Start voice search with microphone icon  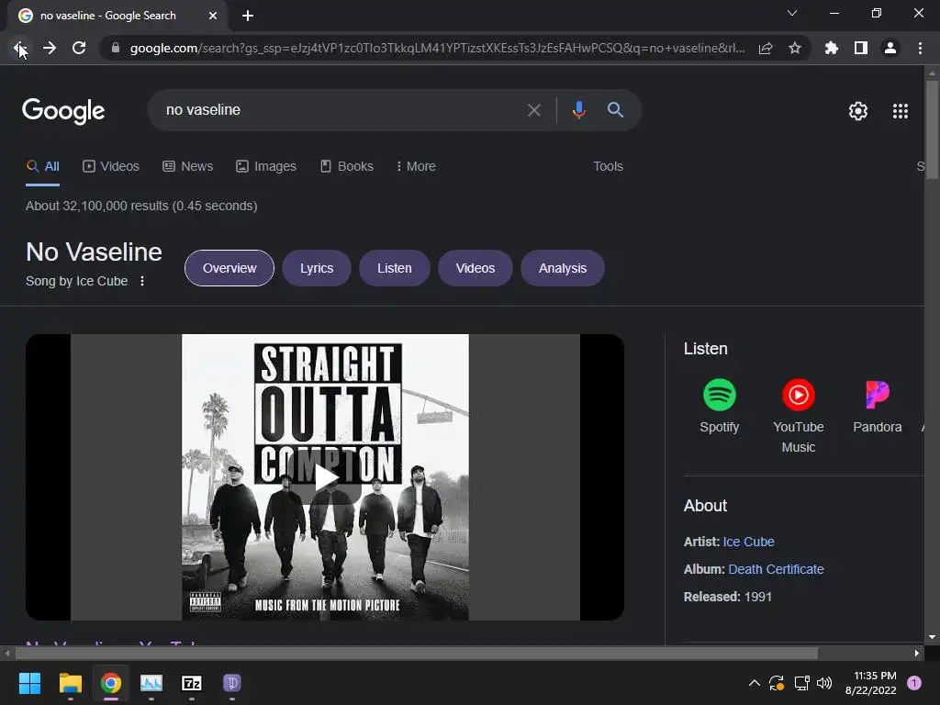[578, 110]
